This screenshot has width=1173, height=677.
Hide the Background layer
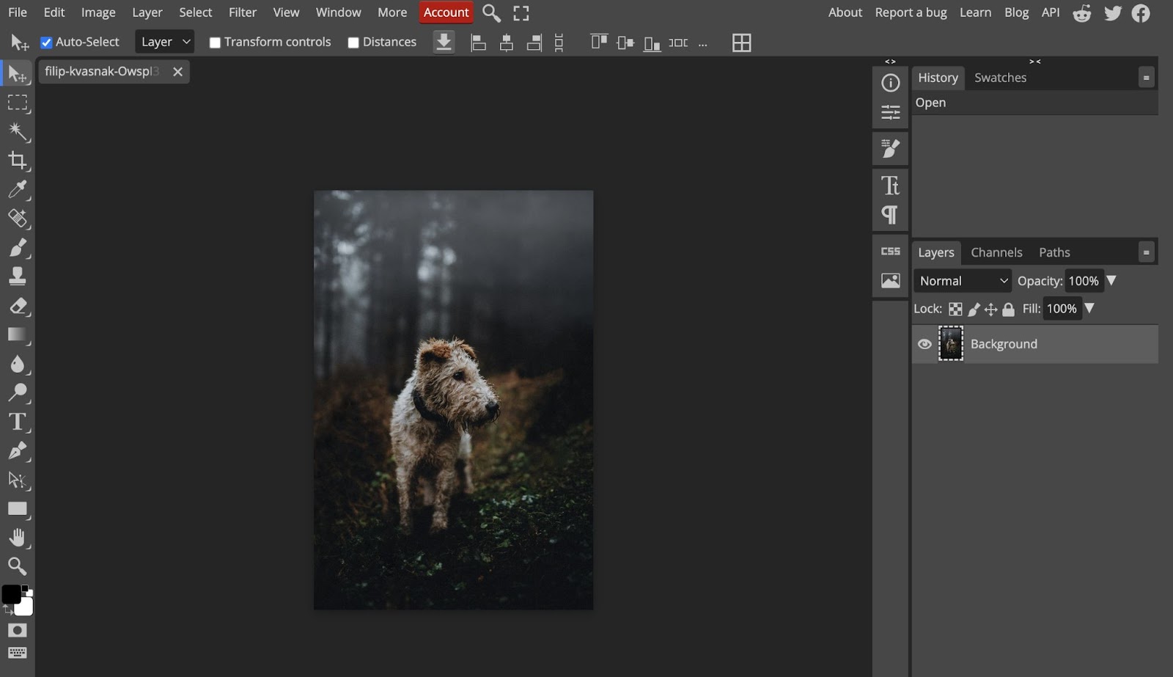tap(924, 344)
